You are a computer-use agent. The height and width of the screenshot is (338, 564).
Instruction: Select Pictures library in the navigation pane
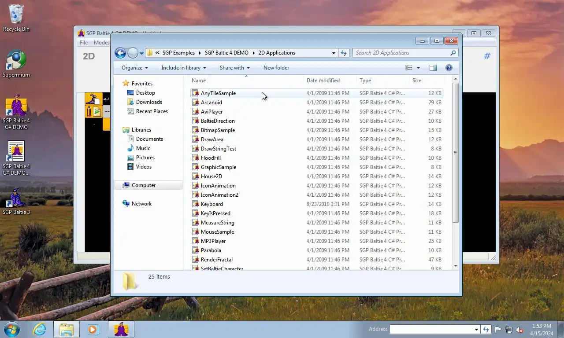[x=145, y=158]
